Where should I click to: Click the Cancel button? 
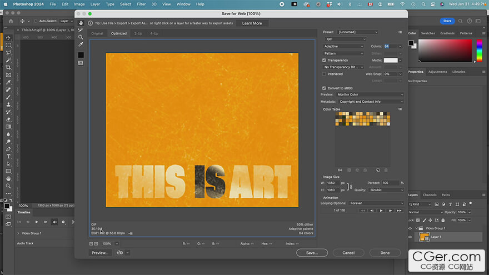tap(348, 253)
